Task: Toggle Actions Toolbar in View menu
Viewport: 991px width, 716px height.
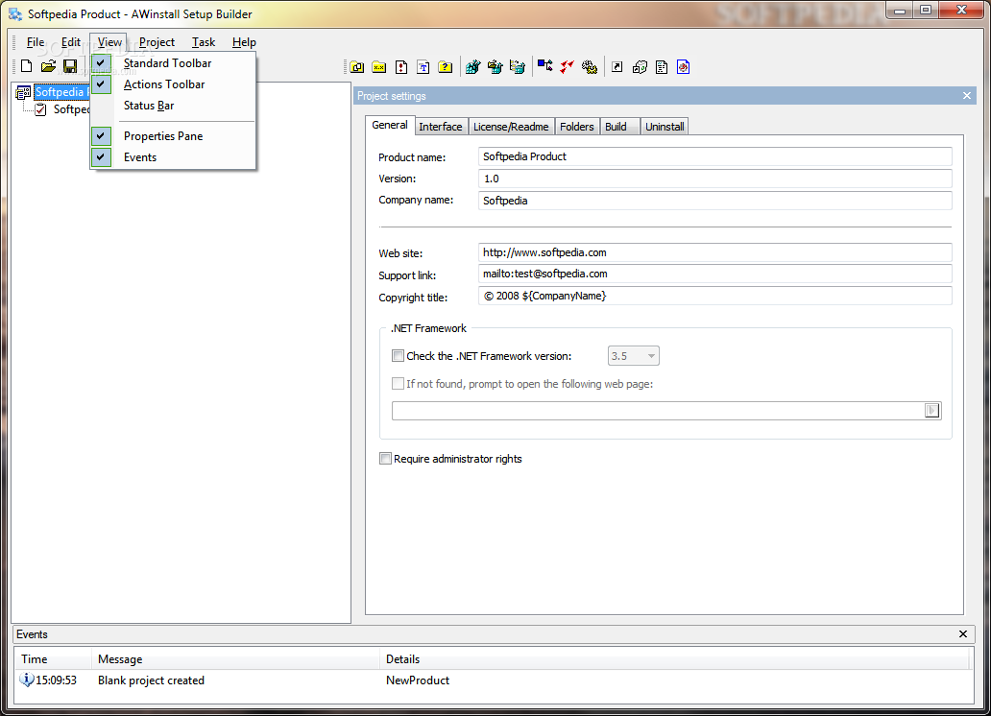Action: click(173, 84)
